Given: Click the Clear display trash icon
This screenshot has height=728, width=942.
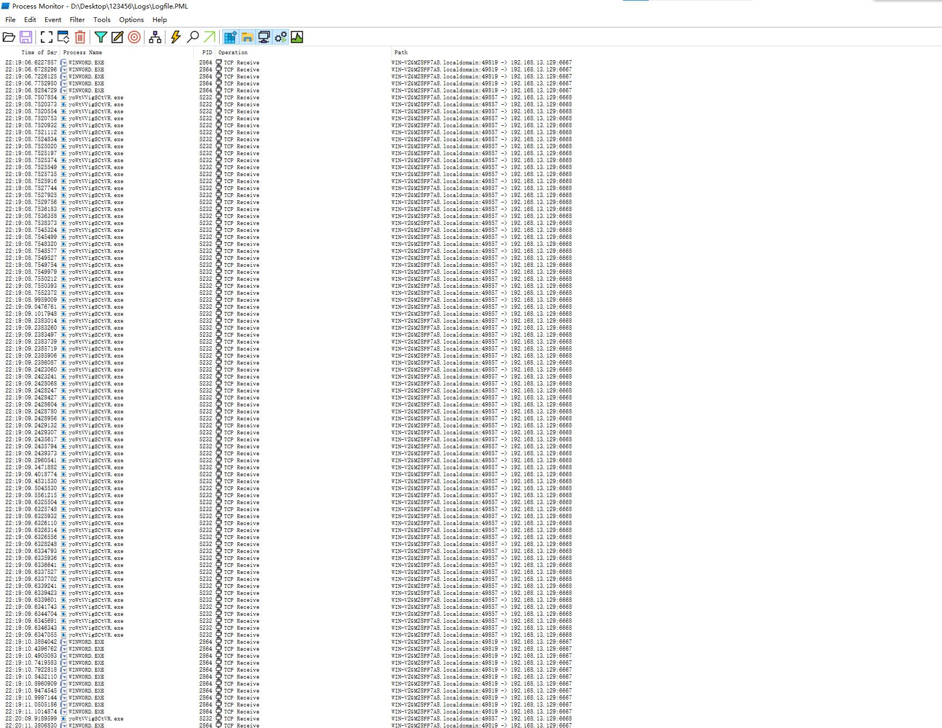Looking at the screenshot, I should tap(80, 37).
